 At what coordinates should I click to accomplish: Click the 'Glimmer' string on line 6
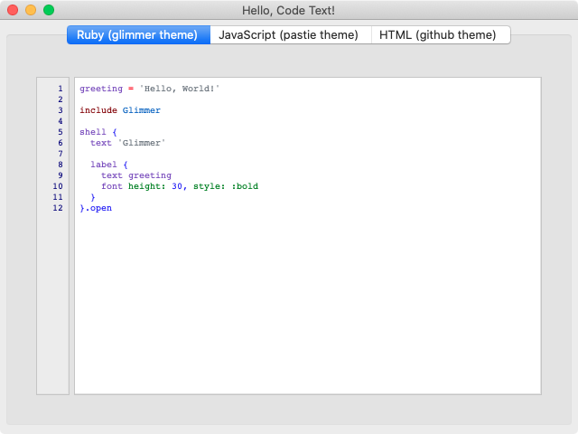(x=142, y=143)
